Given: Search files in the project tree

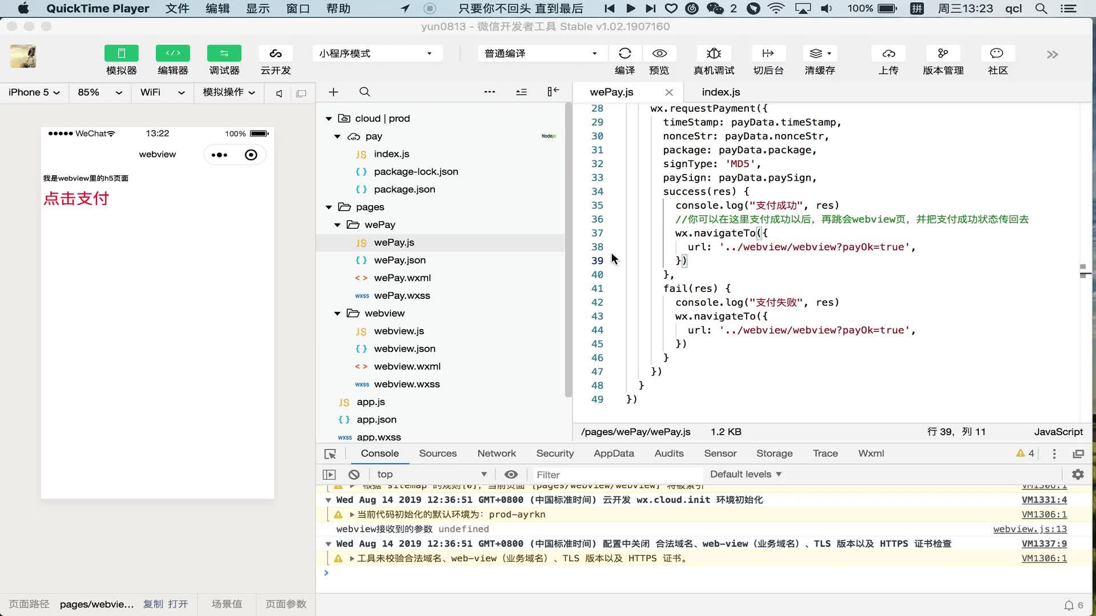Looking at the screenshot, I should click(365, 92).
